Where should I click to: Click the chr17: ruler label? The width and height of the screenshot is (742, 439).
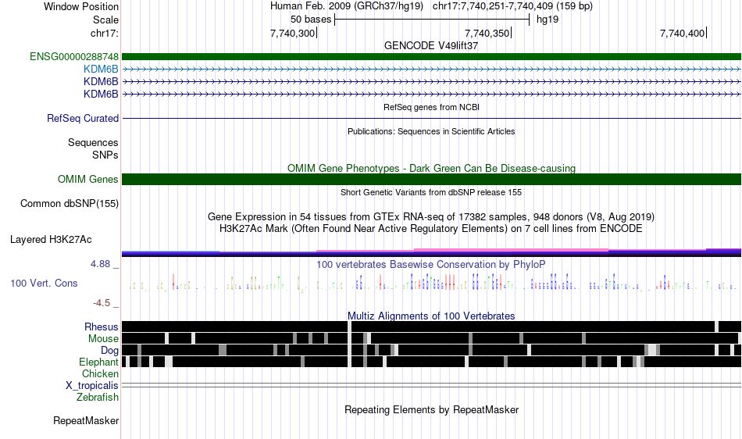[x=105, y=33]
